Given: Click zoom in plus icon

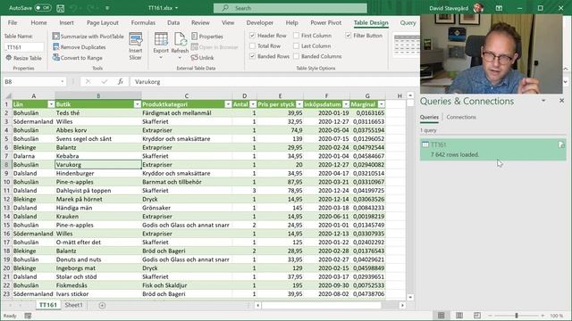Looking at the screenshot, I should [543, 316].
